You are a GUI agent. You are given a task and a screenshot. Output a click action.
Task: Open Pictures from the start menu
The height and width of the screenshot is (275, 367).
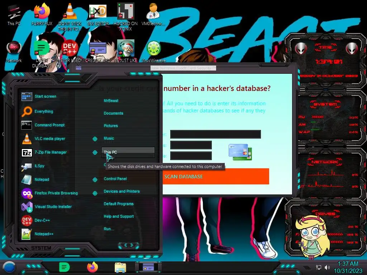(111, 126)
